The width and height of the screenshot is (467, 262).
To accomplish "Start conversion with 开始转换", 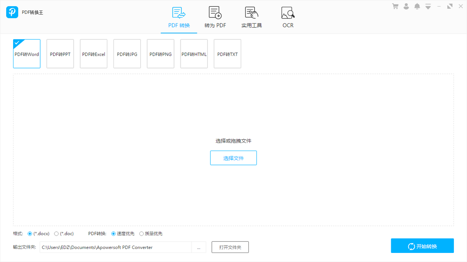I will 422,246.
